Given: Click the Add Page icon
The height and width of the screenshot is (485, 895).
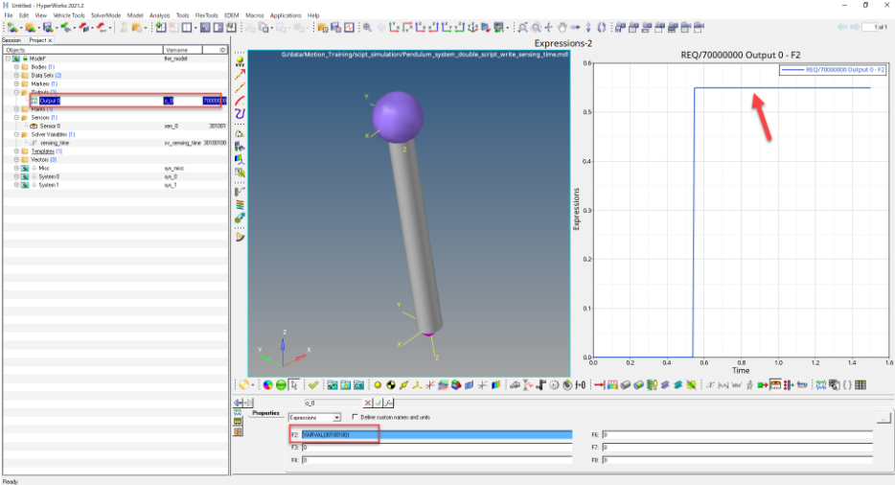Looking at the screenshot, I should pyautogui.click(x=161, y=28).
